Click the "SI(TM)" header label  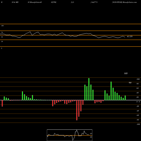pyautogui.click(x=54, y=2)
